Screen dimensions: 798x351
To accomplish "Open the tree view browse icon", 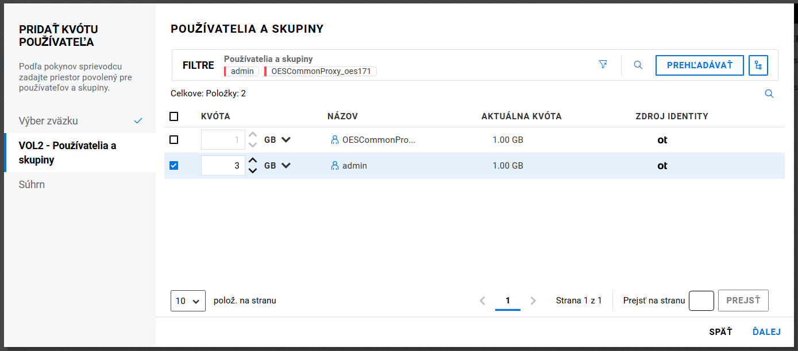I will click(758, 65).
